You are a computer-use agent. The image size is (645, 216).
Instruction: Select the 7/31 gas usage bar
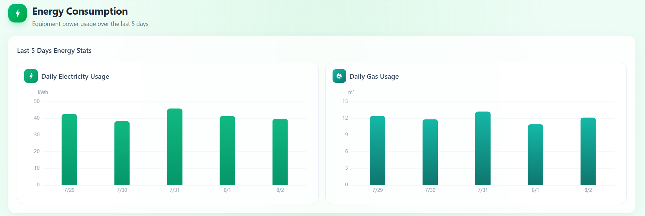click(483, 148)
